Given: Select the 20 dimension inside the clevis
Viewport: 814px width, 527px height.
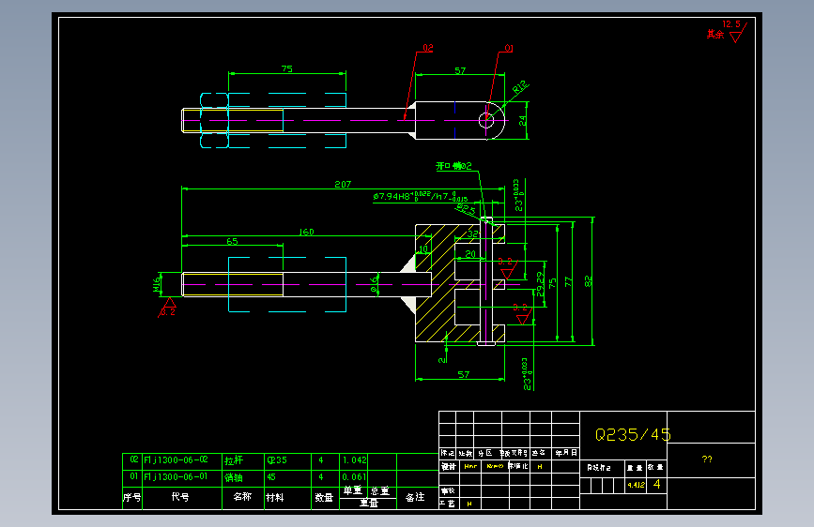Looking at the screenshot, I should 470,253.
